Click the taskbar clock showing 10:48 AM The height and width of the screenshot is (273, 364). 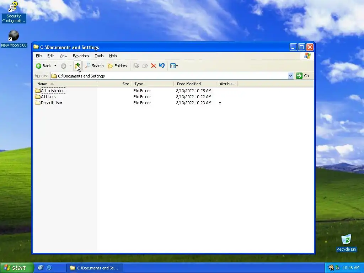351,268
